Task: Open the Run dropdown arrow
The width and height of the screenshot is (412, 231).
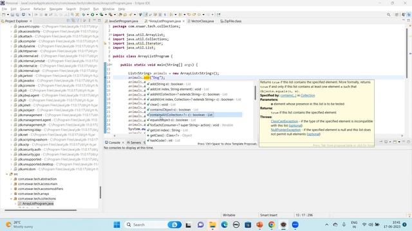Action: [97, 15]
